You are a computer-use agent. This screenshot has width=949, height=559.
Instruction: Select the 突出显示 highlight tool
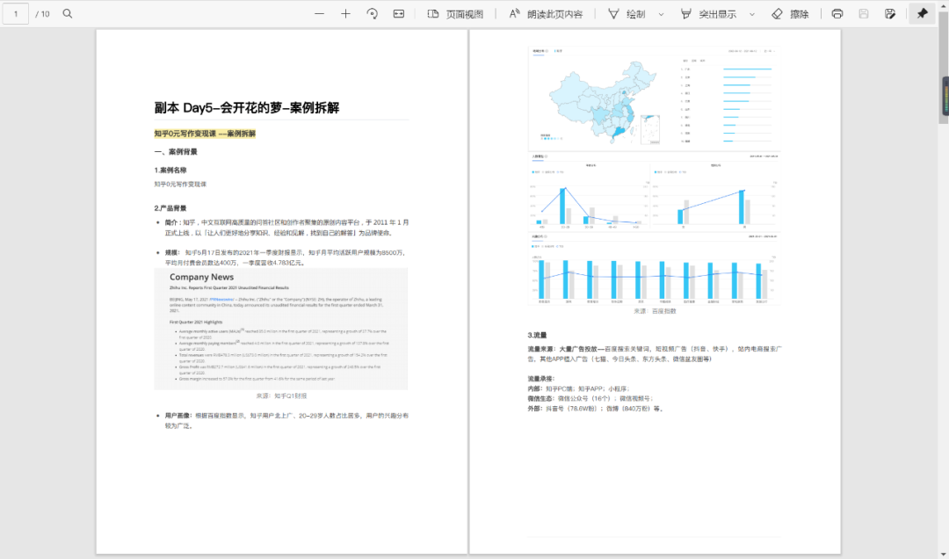click(x=709, y=14)
